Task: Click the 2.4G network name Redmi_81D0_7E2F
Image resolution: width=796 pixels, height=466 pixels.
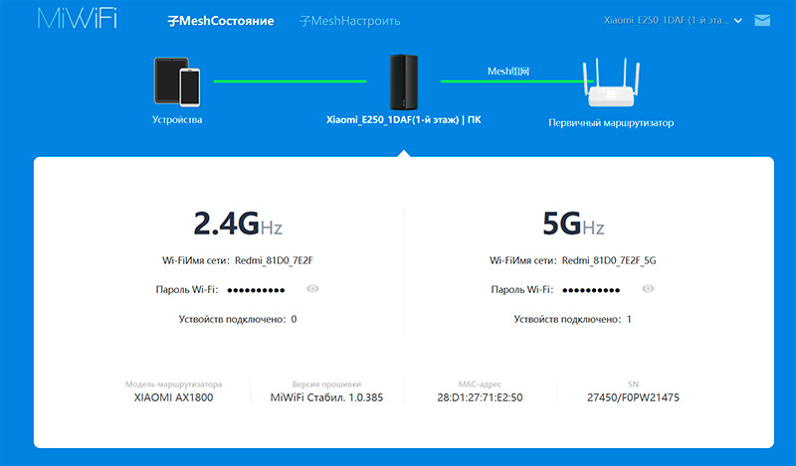Action: [x=281, y=261]
